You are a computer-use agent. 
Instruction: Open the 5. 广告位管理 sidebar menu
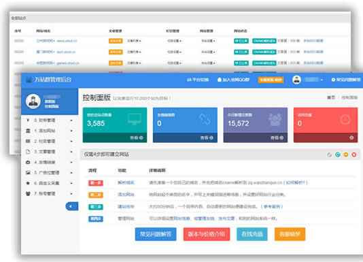50,173
